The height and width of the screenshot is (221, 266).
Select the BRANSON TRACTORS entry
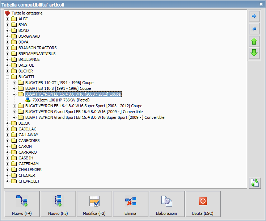[x=38, y=48]
